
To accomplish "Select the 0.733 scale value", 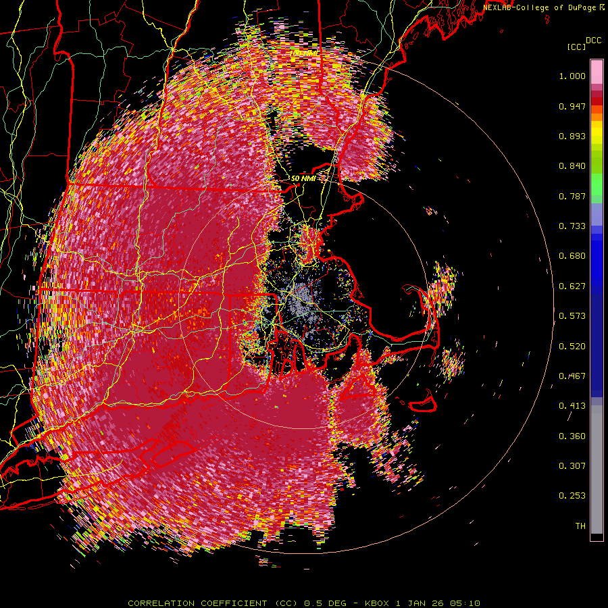I will click(572, 226).
